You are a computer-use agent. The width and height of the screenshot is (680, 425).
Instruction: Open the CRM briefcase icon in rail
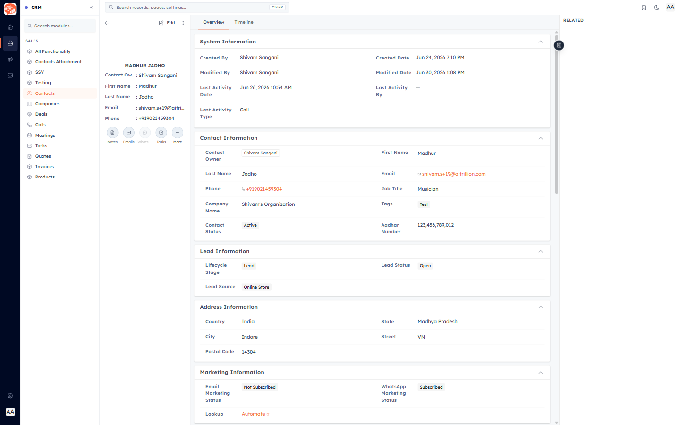tap(10, 43)
